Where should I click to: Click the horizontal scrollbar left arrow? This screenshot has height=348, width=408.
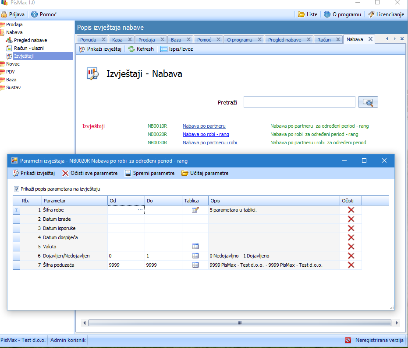(84, 323)
